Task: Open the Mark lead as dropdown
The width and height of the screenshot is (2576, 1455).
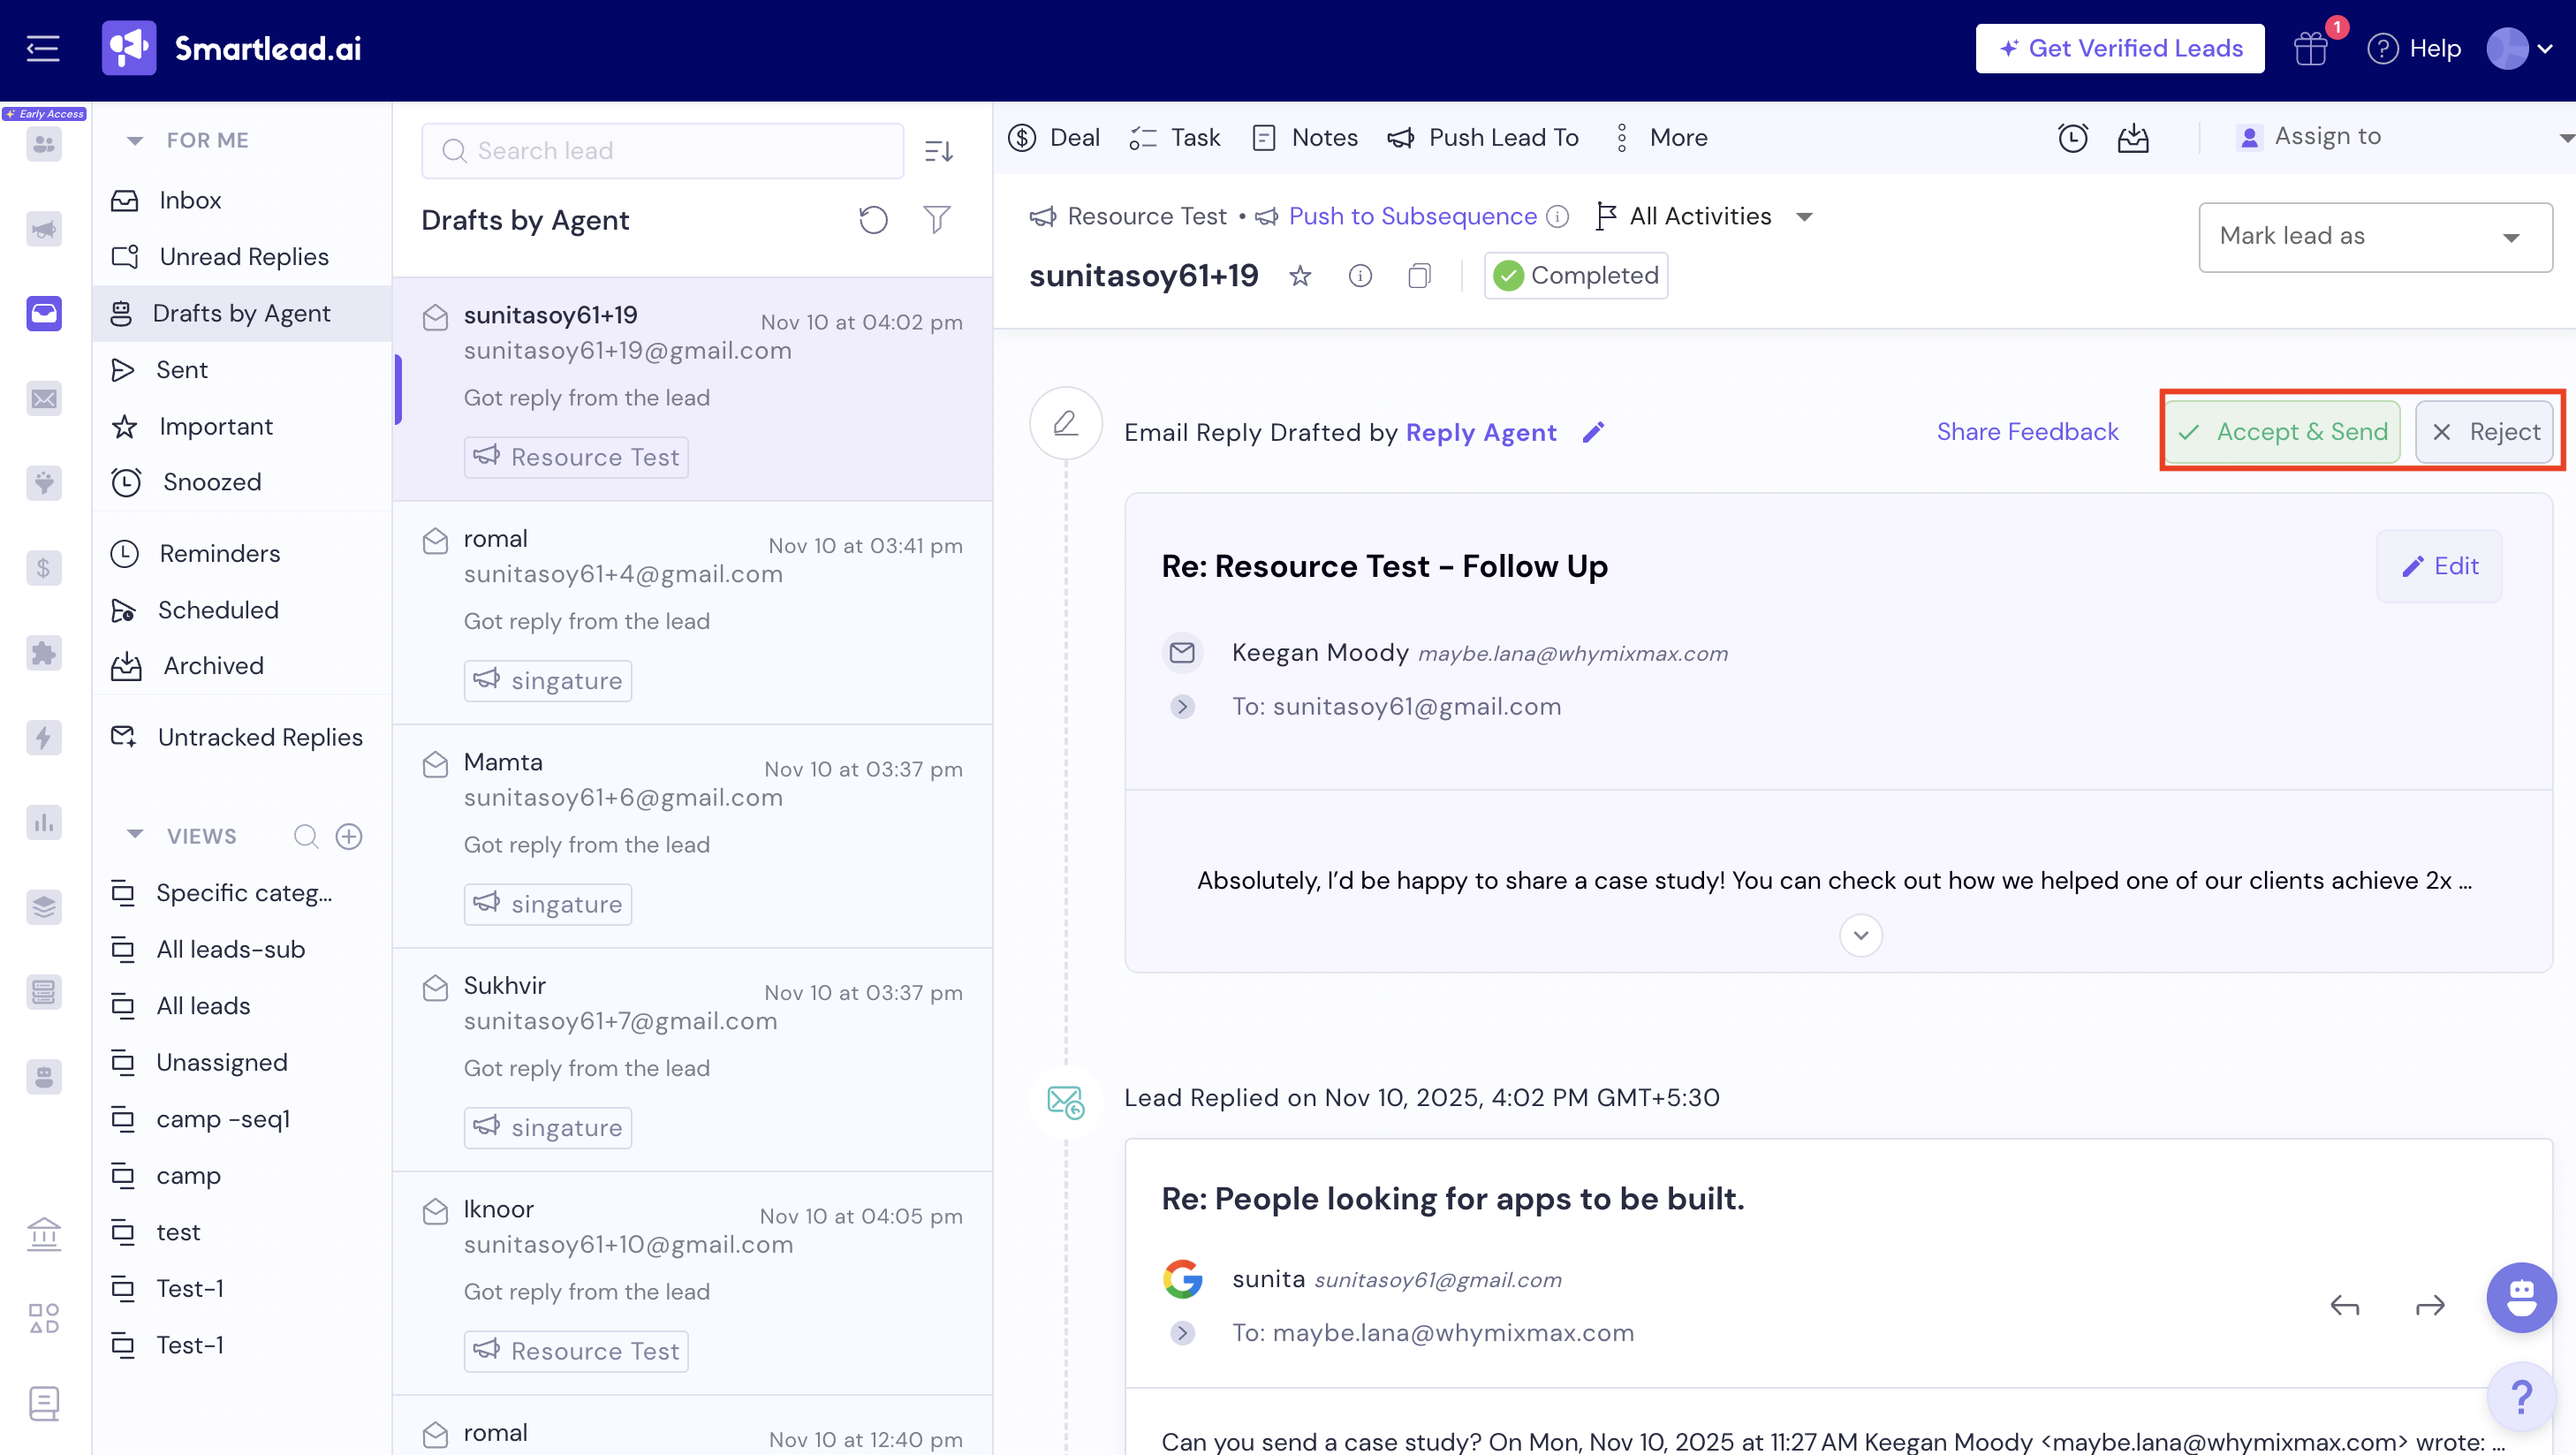Action: (x=2375, y=237)
